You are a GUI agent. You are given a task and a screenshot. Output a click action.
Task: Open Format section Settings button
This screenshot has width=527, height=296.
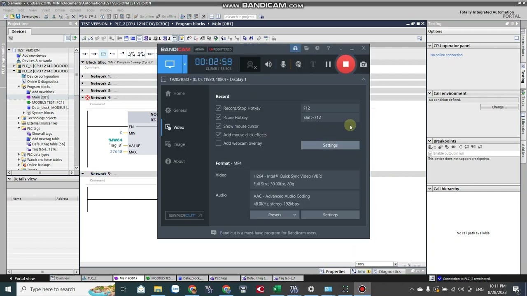tap(330, 215)
